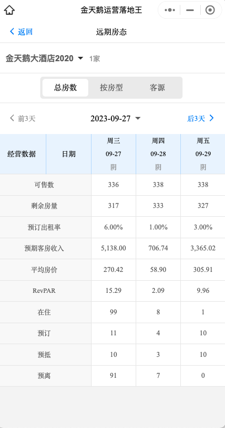Image resolution: width=225 pixels, height=428 pixels.
Task: Tap the 预期客房收入 row label
Action: pyautogui.click(x=44, y=248)
